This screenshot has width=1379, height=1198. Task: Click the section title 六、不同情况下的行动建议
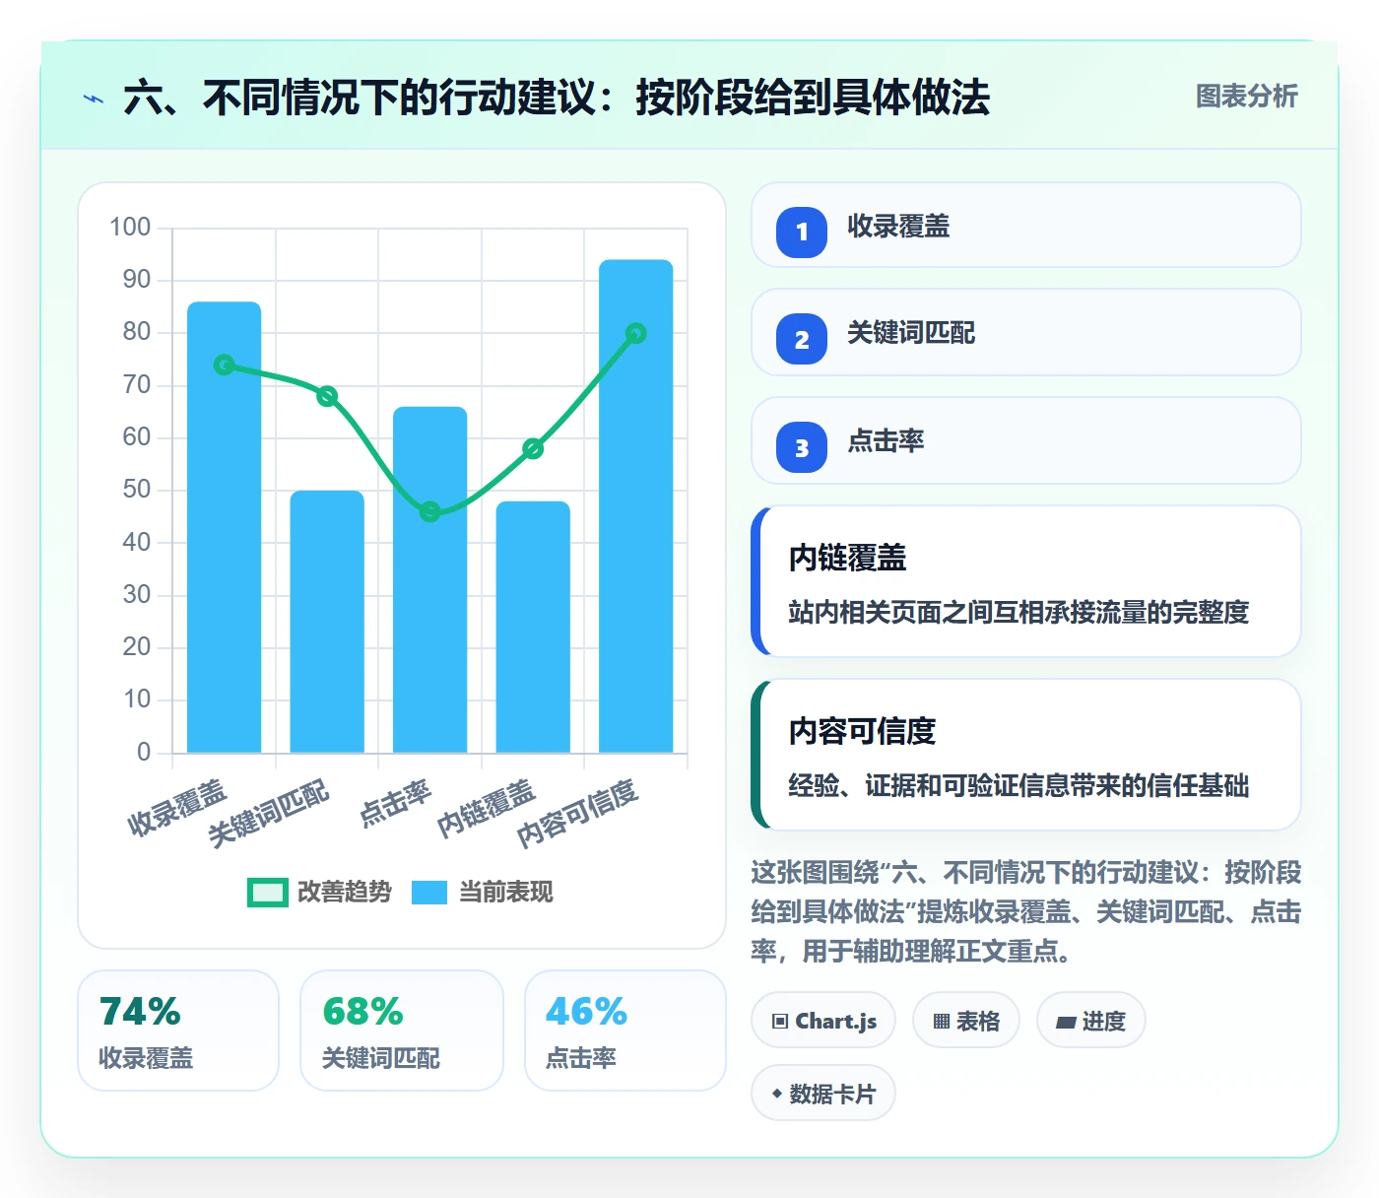point(361,98)
